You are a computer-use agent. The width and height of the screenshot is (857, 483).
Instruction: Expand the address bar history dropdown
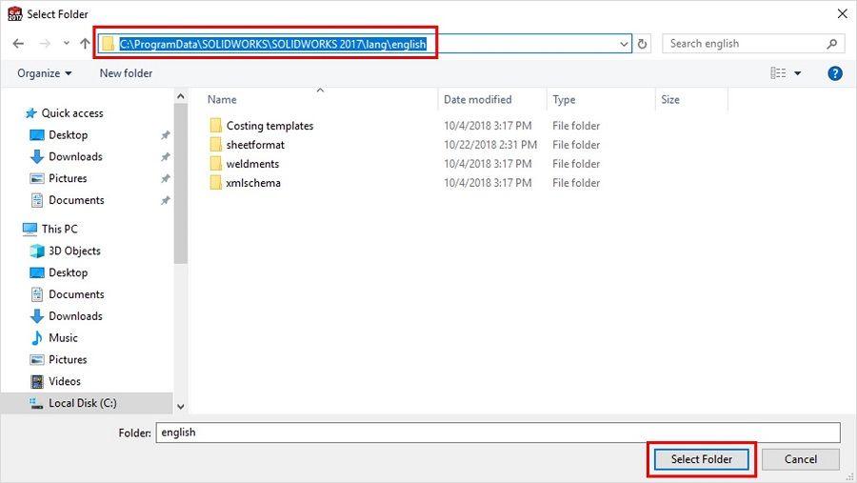(x=624, y=44)
